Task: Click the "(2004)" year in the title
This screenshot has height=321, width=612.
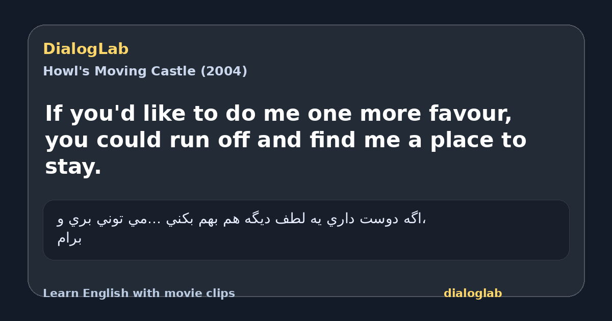Action: point(223,71)
